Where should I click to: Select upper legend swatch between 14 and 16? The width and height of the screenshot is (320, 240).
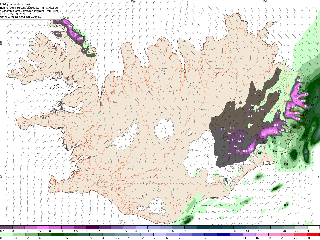[x=252, y=227]
